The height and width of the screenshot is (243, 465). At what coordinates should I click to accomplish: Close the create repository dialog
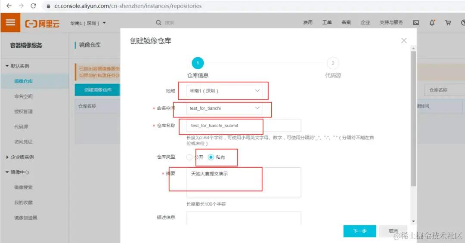tap(404, 40)
